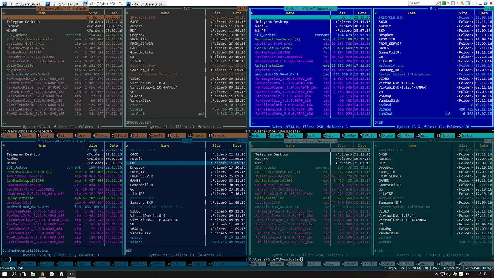Click Date column header in top-right Downloads panel

pos(362,13)
